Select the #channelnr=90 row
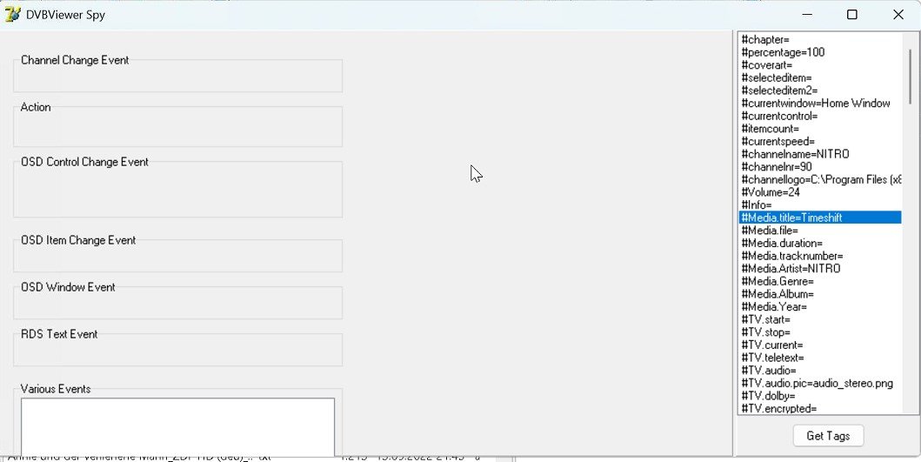The image size is (921, 462). coord(820,167)
